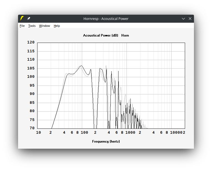Toggle the pin window icon in title bar
This screenshot has width=212, height=170.
pyautogui.click(x=29, y=19)
